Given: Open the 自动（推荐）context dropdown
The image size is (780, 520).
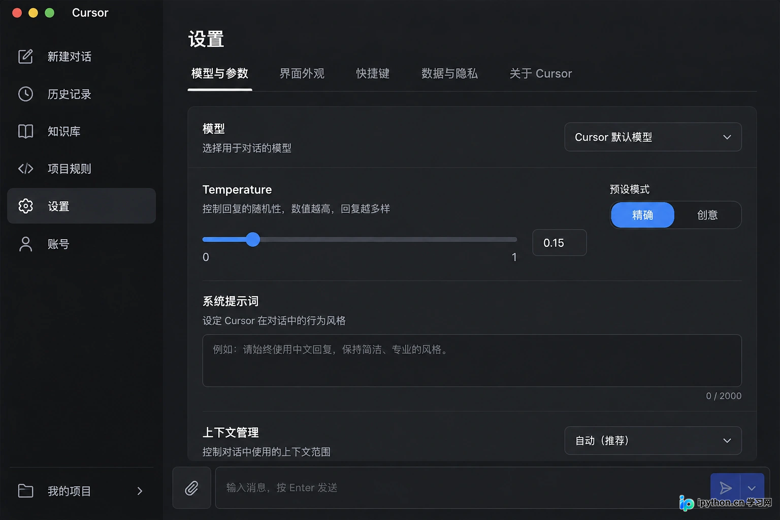Looking at the screenshot, I should point(653,441).
